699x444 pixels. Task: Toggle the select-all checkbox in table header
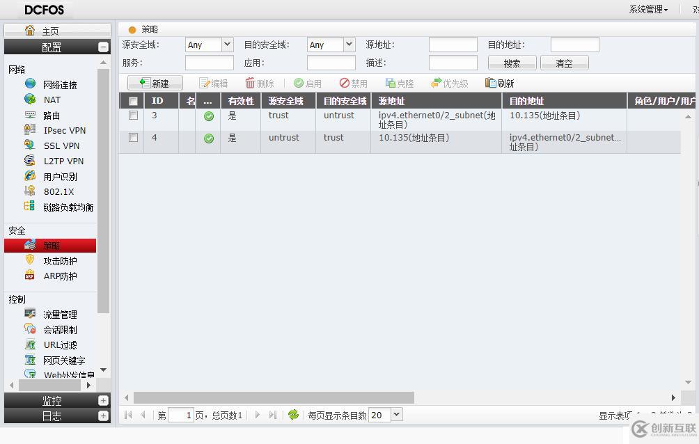click(x=133, y=101)
